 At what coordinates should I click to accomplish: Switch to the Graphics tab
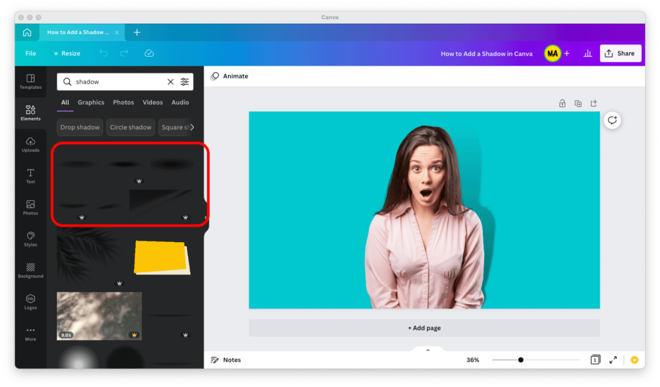coord(91,102)
